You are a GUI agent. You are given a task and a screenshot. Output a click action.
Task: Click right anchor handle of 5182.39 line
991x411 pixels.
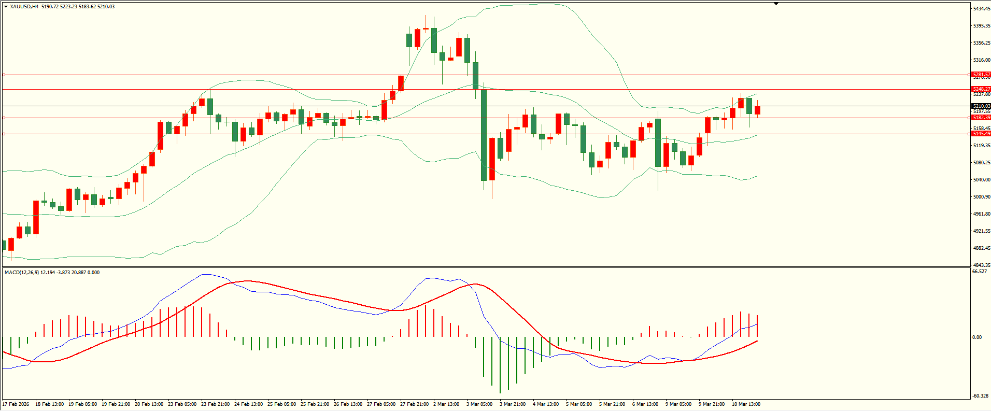coord(969,118)
